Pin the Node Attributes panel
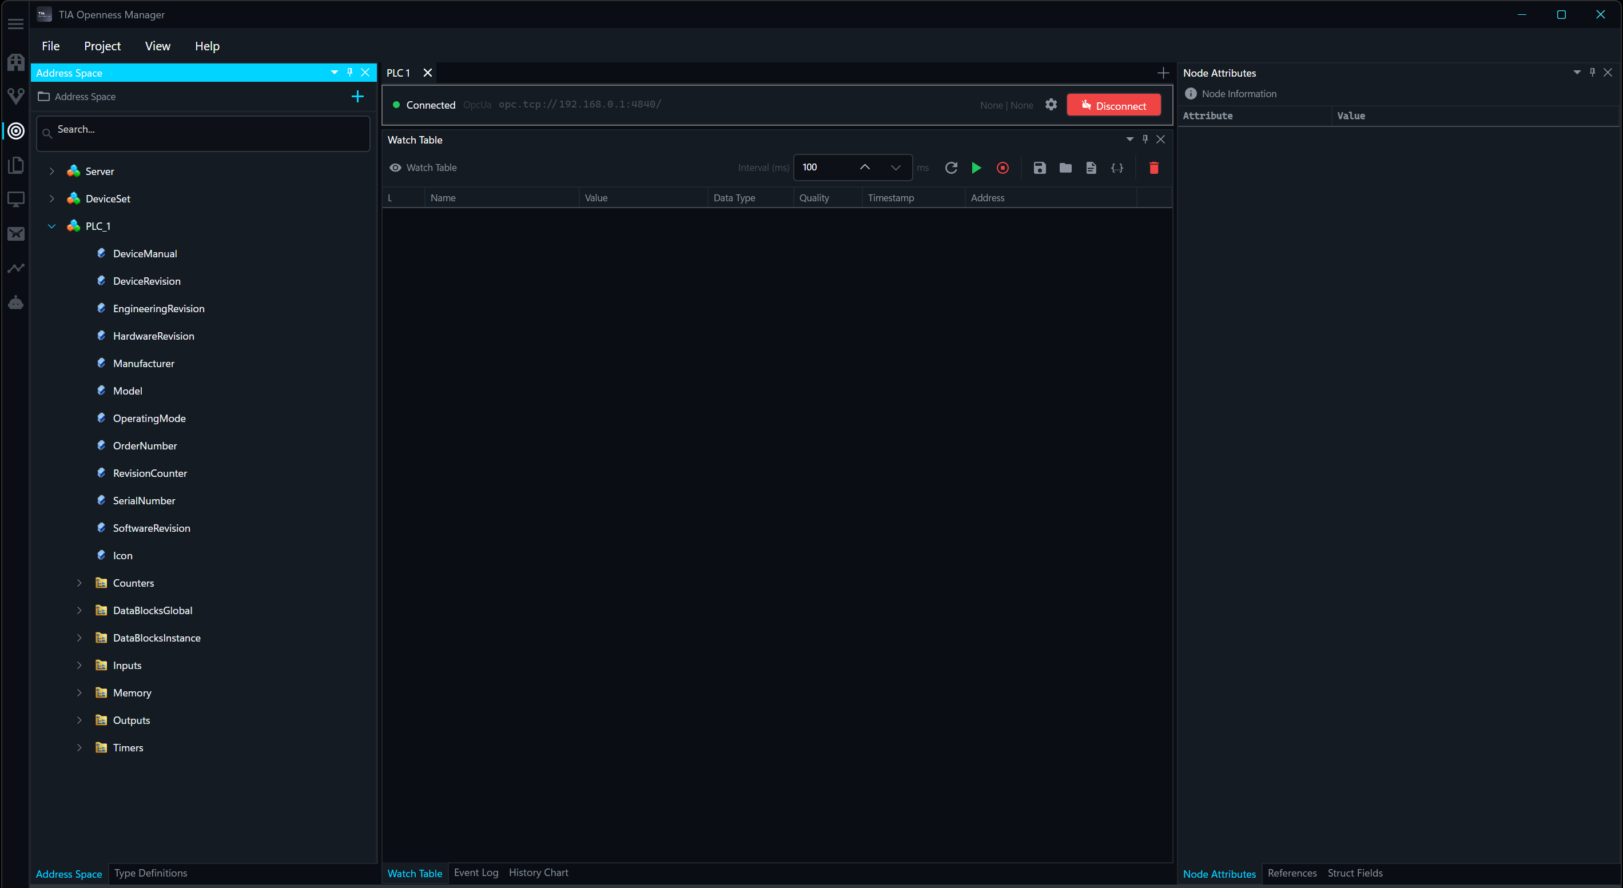The width and height of the screenshot is (1623, 888). [1592, 73]
